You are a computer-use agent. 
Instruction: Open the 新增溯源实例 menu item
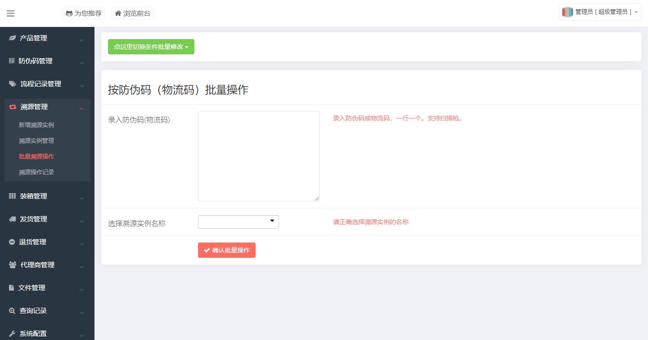click(36, 124)
